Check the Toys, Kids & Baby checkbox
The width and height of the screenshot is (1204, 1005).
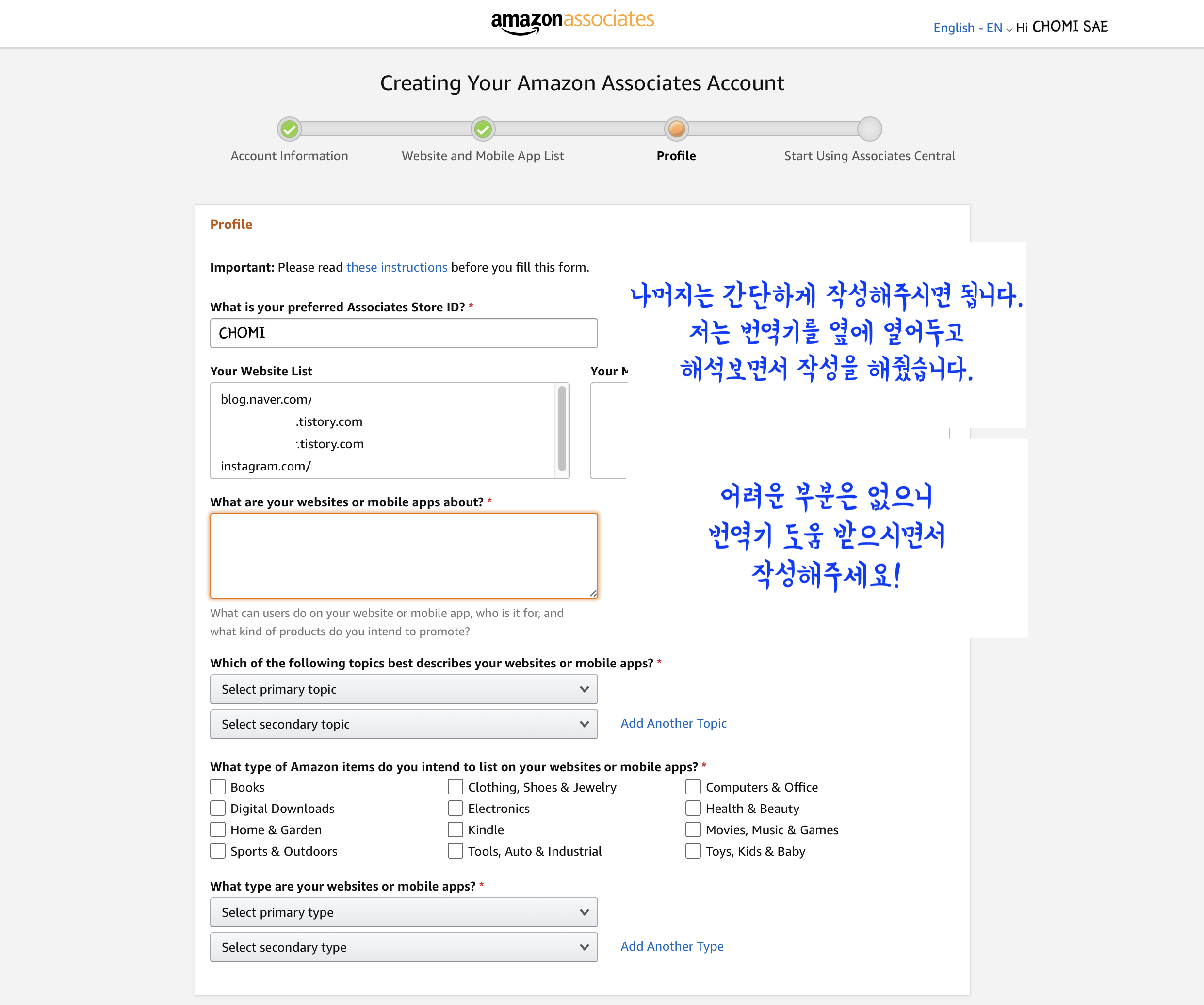pos(693,851)
